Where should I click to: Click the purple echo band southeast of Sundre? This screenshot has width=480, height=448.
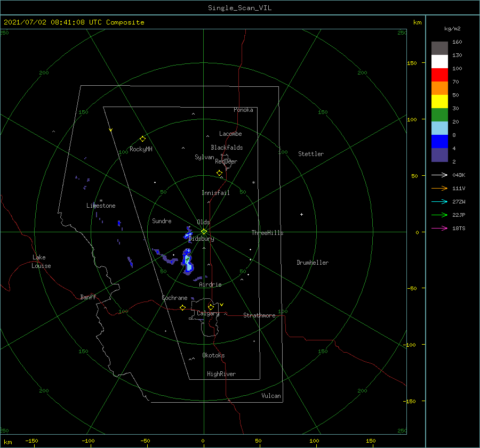click(166, 257)
